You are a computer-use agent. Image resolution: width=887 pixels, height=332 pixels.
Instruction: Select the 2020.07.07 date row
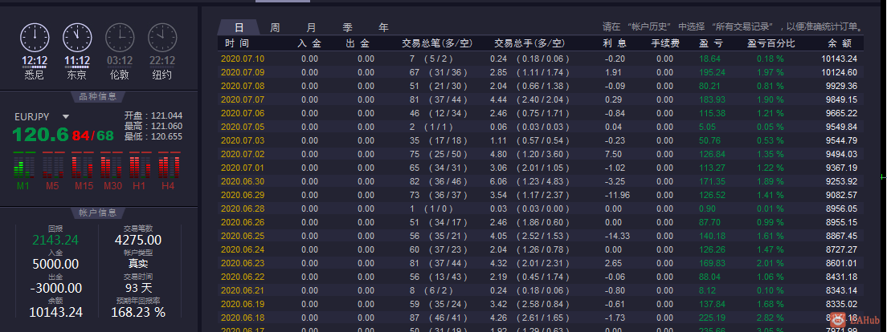pyautogui.click(x=540, y=99)
